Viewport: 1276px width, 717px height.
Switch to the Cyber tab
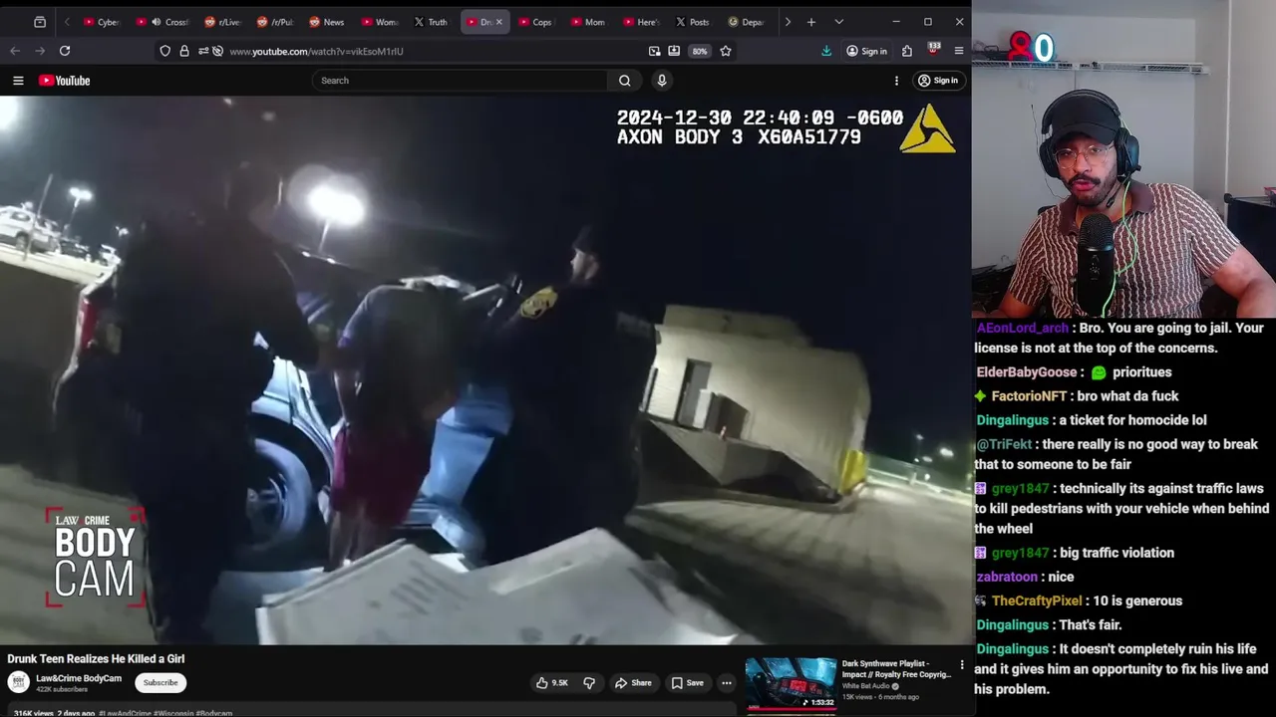pos(102,22)
